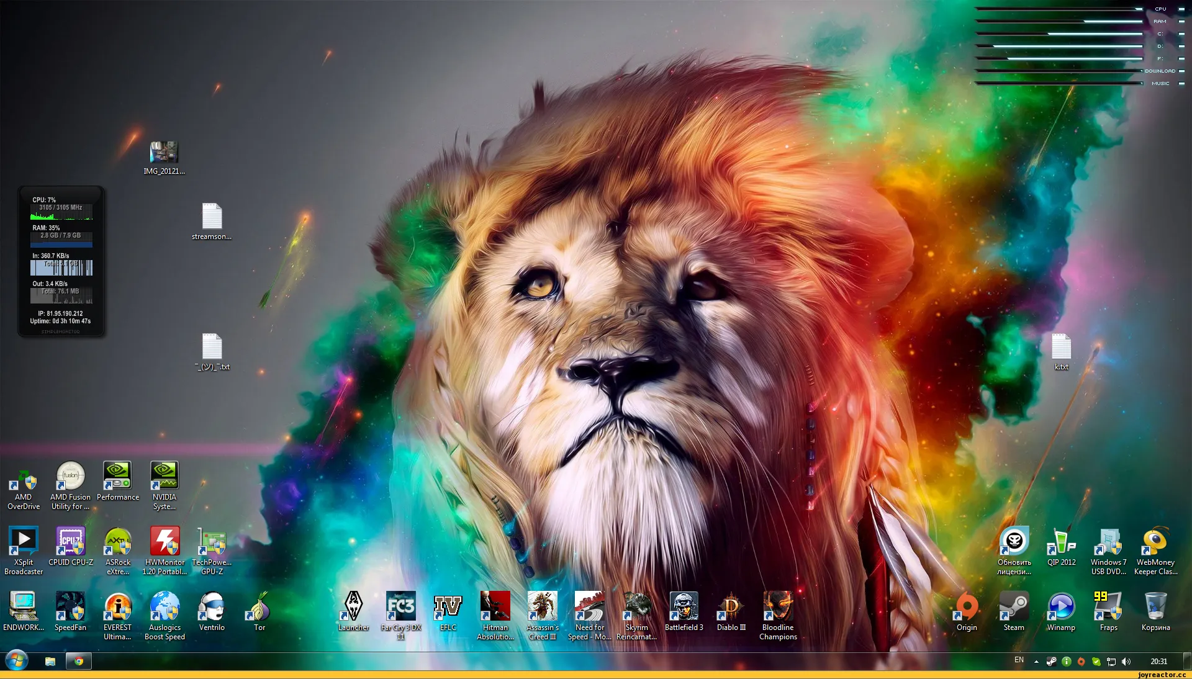
Task: Click the MUSIC meter label
Action: 1160,83
